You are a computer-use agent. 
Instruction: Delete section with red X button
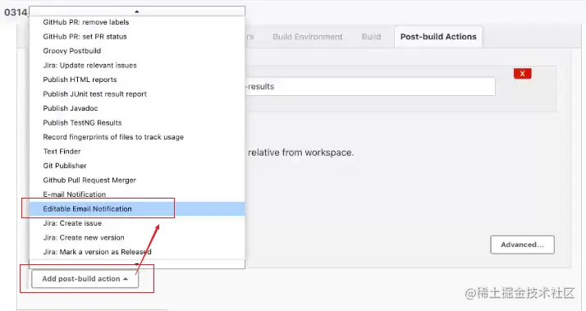point(523,74)
